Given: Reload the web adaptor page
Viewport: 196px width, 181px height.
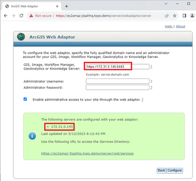Looking at the screenshot, I should [x=22, y=16].
